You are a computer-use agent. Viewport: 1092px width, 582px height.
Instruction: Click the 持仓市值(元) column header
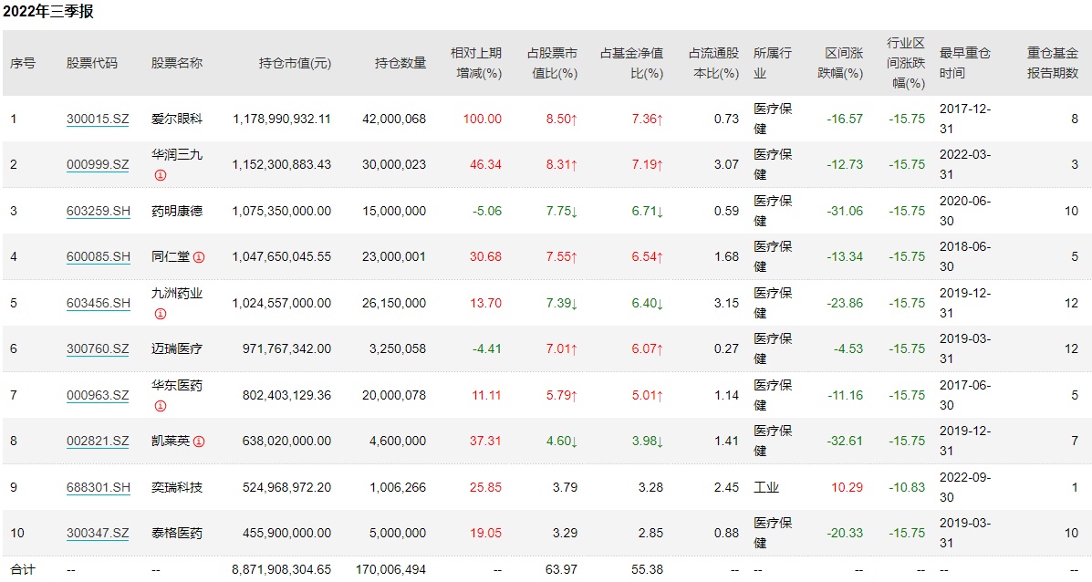pyautogui.click(x=296, y=63)
